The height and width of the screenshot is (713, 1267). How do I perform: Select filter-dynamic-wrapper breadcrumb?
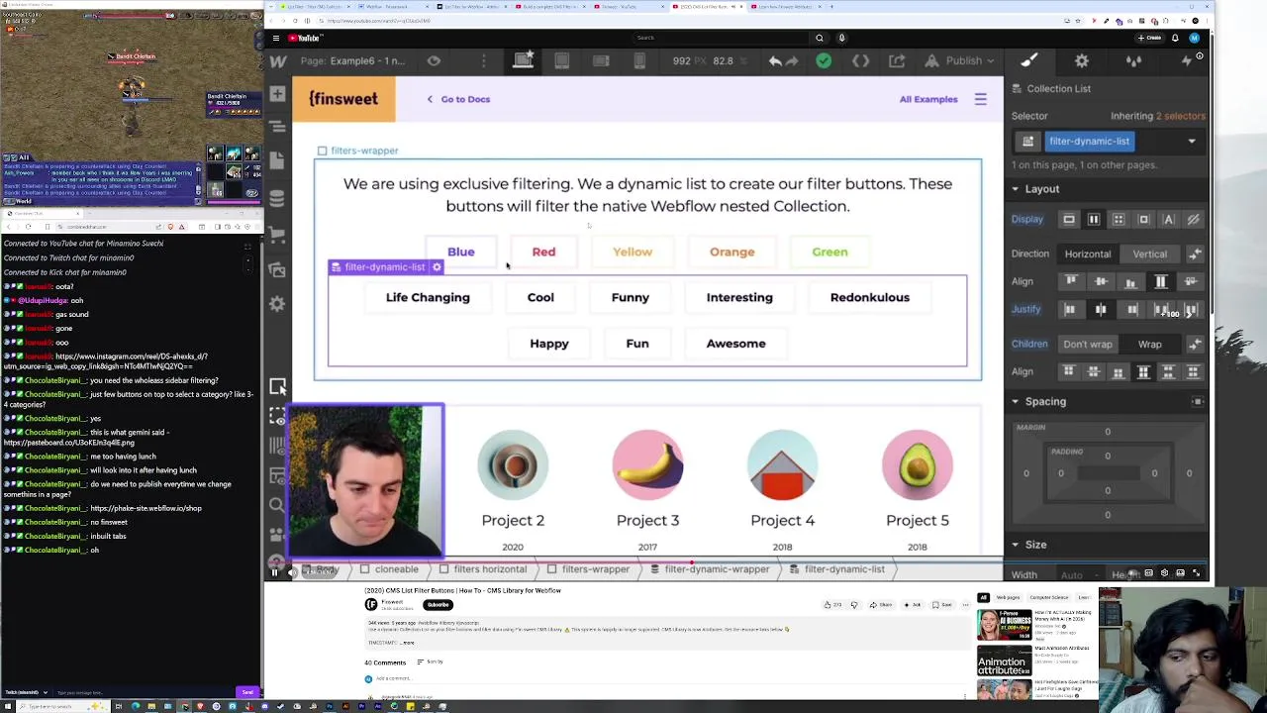[x=709, y=569]
